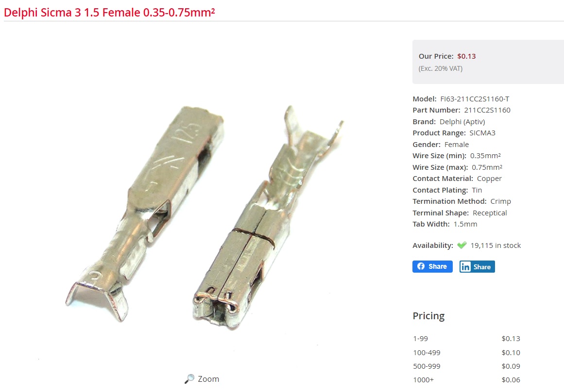Screen dimensions: 564x392
Task: Click the SICMA3 product range value
Action: [482, 133]
